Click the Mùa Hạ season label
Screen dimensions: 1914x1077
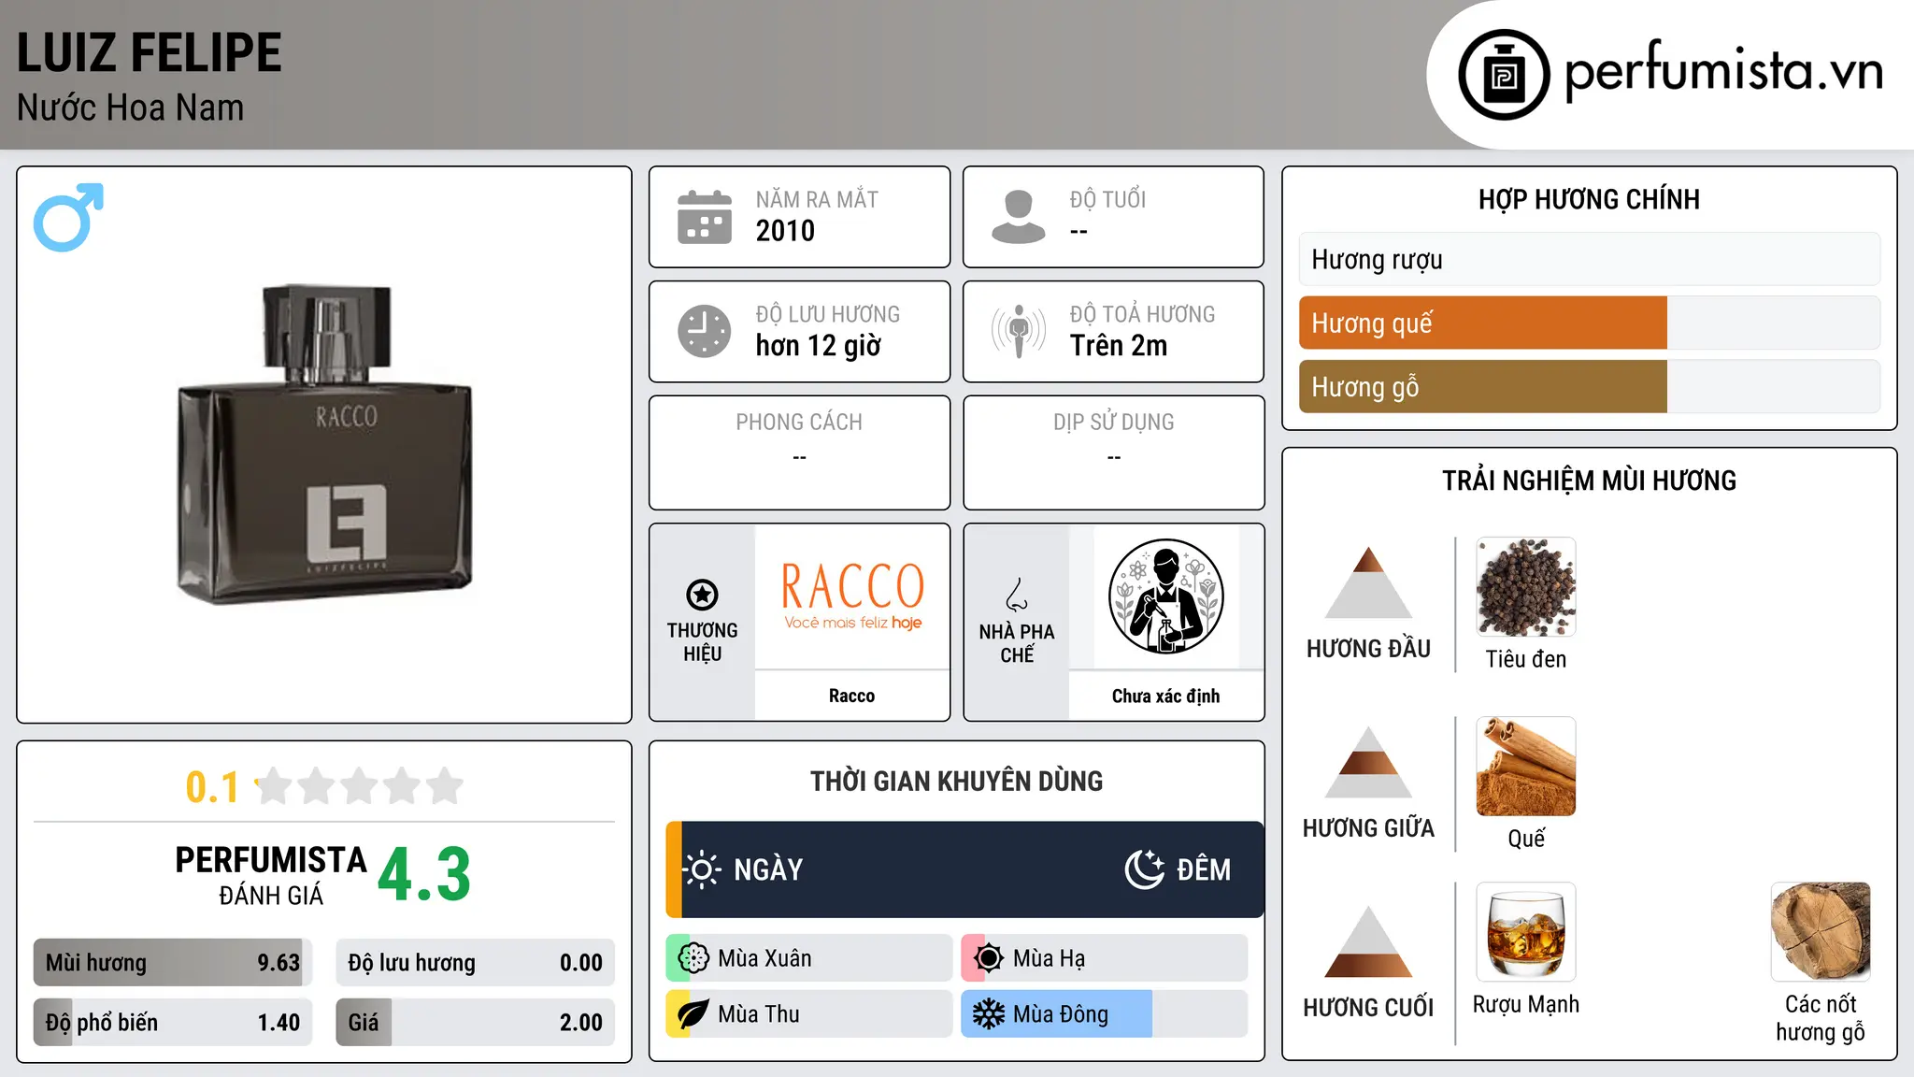click(x=1050, y=959)
